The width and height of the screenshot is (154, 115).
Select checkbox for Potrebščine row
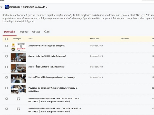[x=7, y=77]
